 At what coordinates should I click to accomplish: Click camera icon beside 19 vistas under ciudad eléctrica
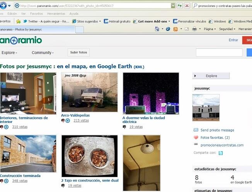[x=124, y=127]
